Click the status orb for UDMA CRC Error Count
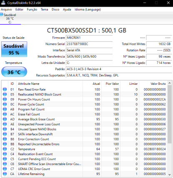The width and height of the screenshot is (173, 178). tap(5, 169)
